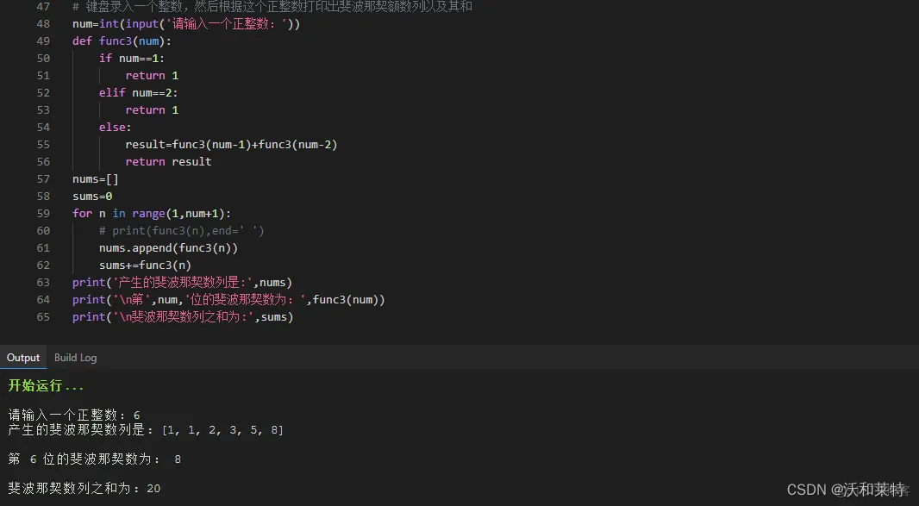Open the Build Log tab
919x506 pixels.
point(75,357)
